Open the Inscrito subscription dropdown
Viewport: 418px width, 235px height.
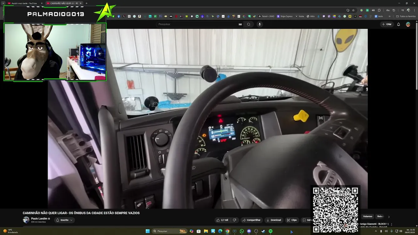click(x=64, y=220)
